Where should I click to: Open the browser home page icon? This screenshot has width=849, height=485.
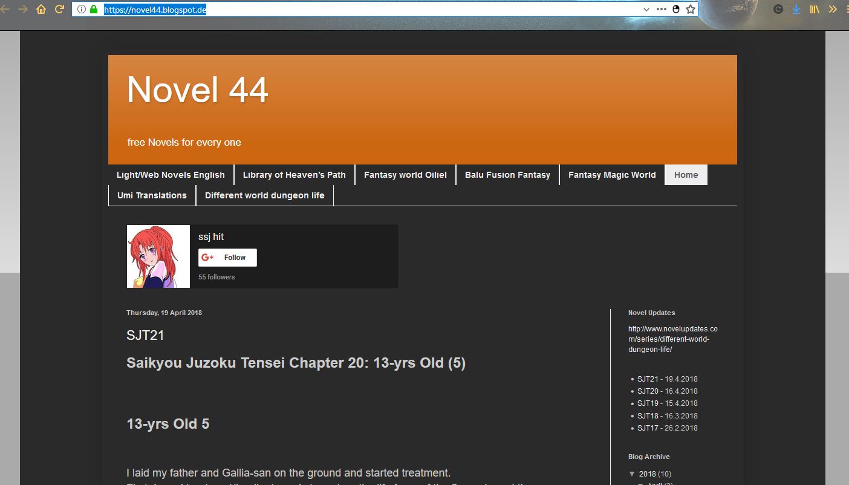pos(41,9)
